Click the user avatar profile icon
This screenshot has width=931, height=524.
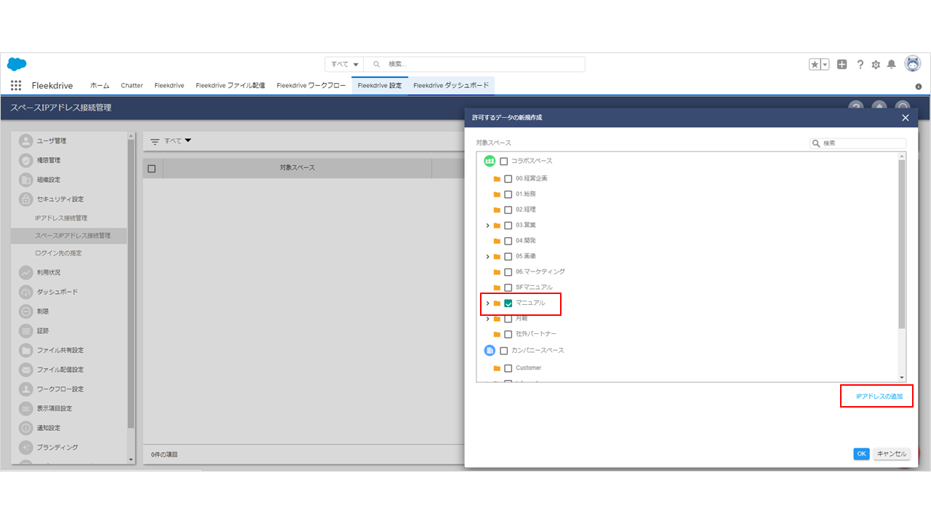point(912,64)
